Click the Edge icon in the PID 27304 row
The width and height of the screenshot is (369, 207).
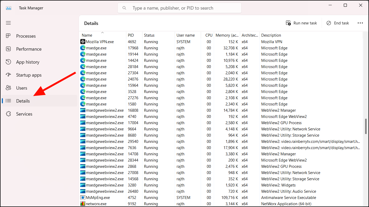coord(83,73)
